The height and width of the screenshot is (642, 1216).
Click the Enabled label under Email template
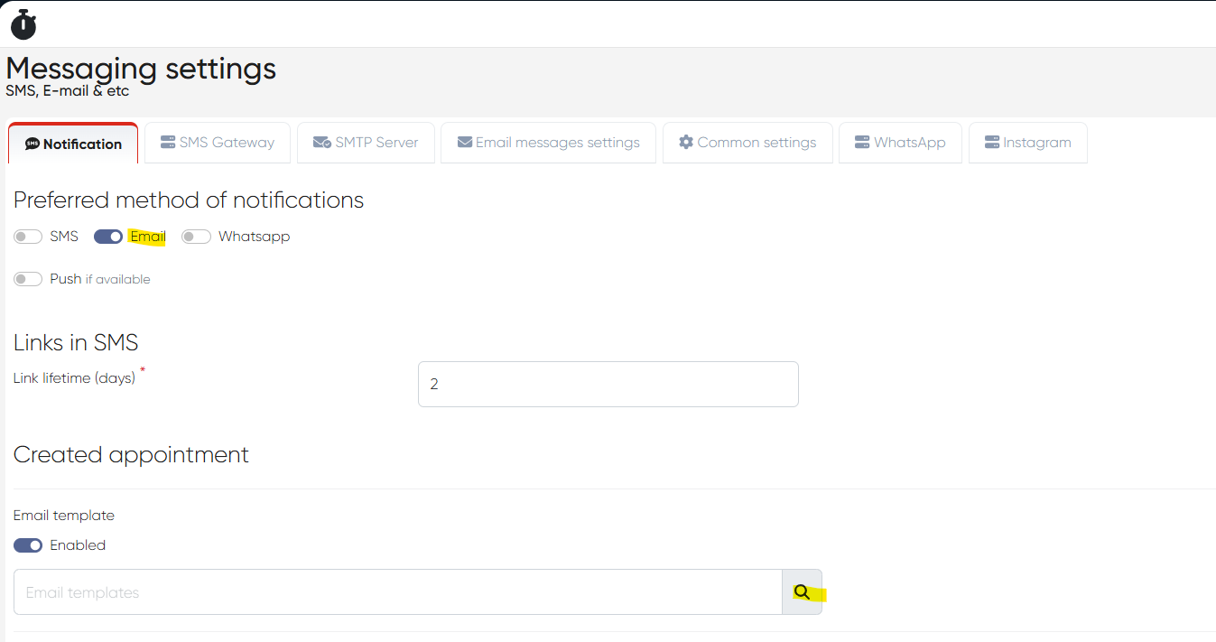(x=78, y=545)
